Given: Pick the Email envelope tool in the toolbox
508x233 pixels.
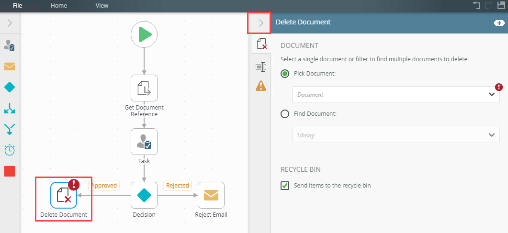Looking at the screenshot, I should coord(10,66).
